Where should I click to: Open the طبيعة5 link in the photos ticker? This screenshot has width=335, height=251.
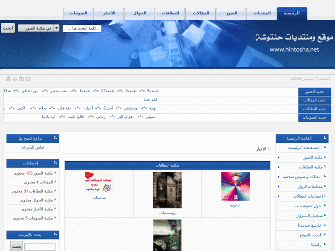(x=153, y=91)
